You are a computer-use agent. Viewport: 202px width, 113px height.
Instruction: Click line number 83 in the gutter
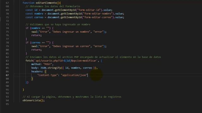(7, 61)
